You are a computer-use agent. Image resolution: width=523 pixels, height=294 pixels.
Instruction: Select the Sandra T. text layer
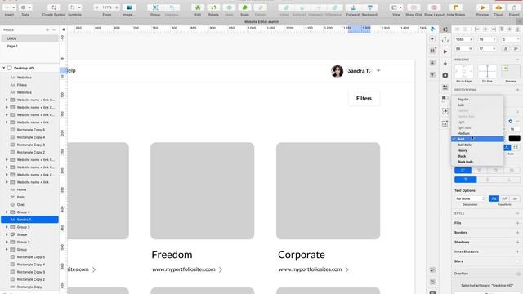(x=29, y=220)
